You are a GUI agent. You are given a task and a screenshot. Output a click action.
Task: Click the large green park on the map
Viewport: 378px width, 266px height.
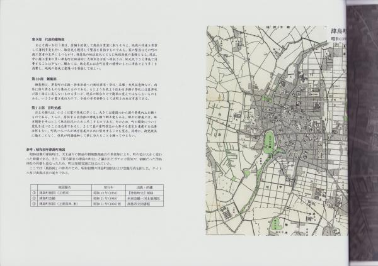coord(270,141)
